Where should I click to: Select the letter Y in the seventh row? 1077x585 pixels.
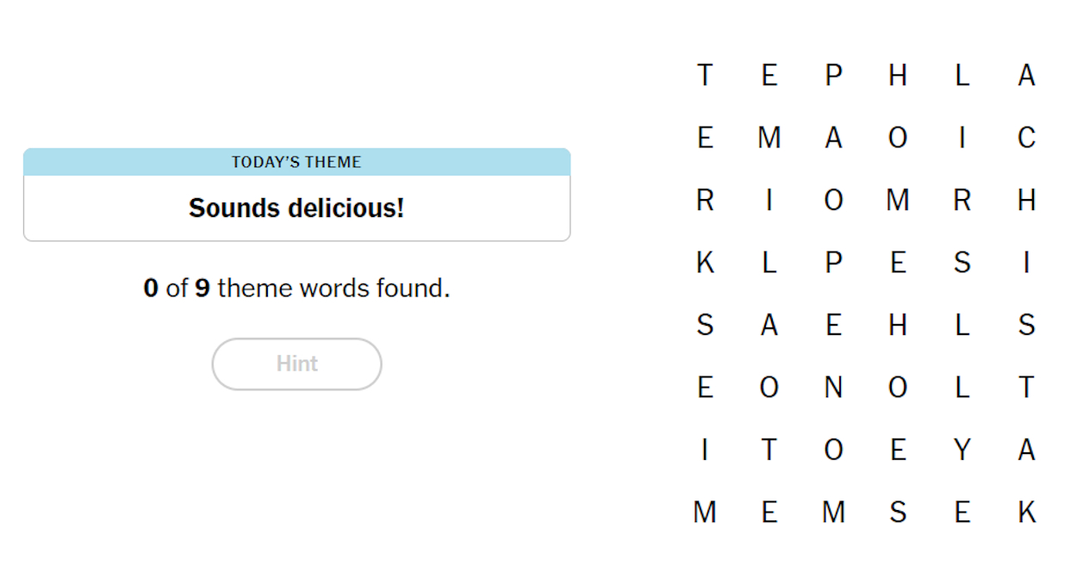coord(962,450)
